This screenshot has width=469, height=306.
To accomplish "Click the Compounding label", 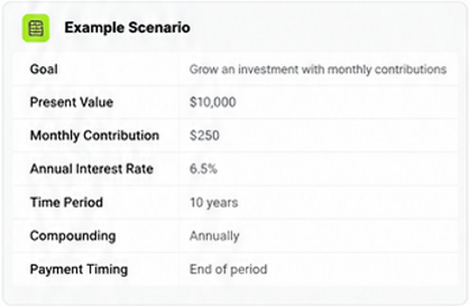I will click(x=73, y=236).
